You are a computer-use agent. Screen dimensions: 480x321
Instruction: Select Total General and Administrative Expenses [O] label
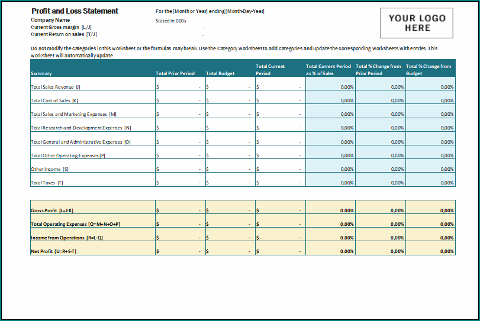point(80,142)
